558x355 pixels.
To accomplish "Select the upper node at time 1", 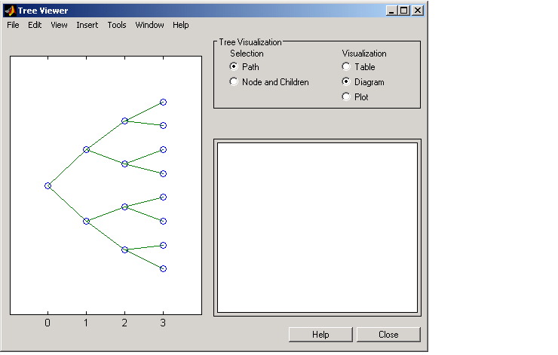I will click(x=86, y=150).
